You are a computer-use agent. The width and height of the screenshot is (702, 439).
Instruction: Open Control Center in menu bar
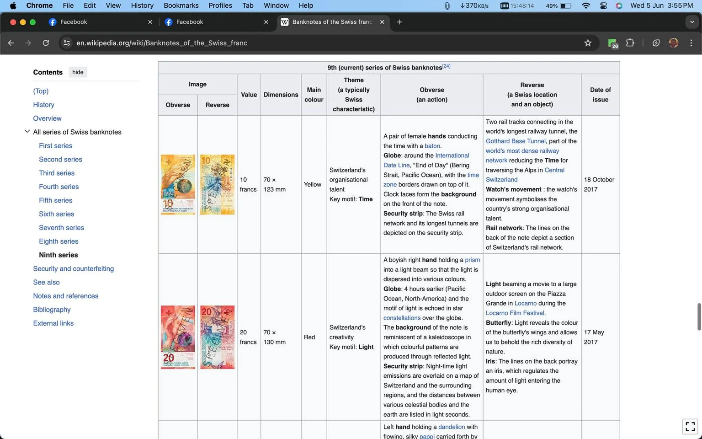click(x=603, y=5)
